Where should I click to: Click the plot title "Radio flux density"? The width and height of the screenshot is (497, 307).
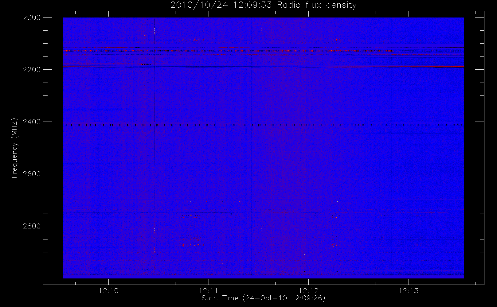click(317, 5)
